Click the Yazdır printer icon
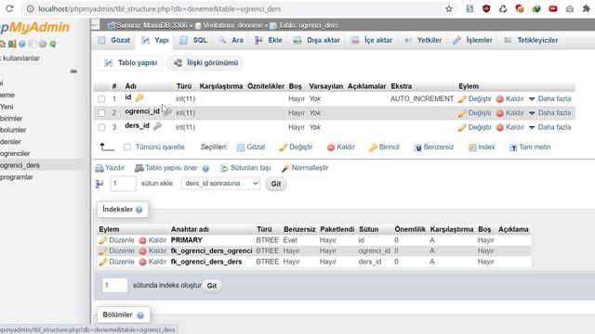 (x=99, y=168)
